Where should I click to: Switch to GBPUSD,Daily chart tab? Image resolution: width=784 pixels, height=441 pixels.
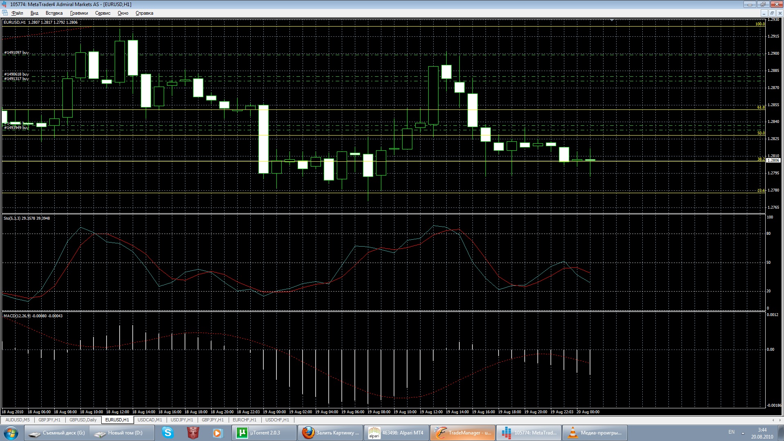[x=83, y=420]
